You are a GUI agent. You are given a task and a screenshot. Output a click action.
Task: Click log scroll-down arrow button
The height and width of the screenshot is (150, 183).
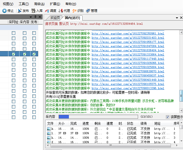click(181, 110)
